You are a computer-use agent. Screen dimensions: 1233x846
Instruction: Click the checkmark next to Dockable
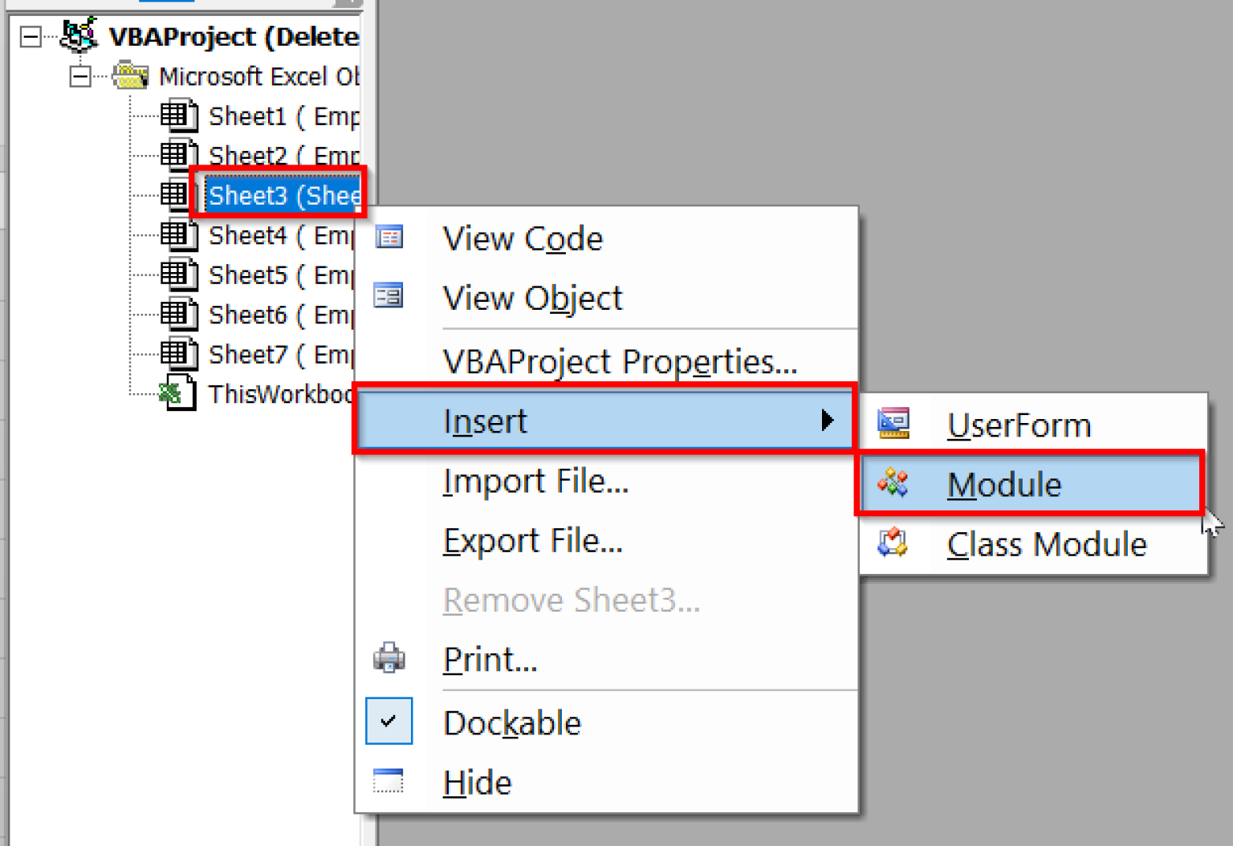click(389, 721)
